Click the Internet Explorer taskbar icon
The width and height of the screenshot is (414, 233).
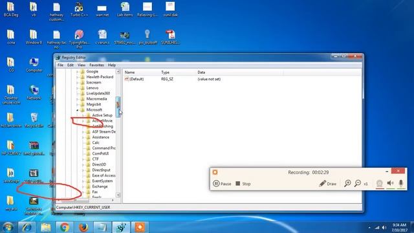27,227
